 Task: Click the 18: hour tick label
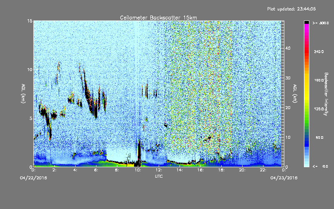pyautogui.click(x=221, y=170)
